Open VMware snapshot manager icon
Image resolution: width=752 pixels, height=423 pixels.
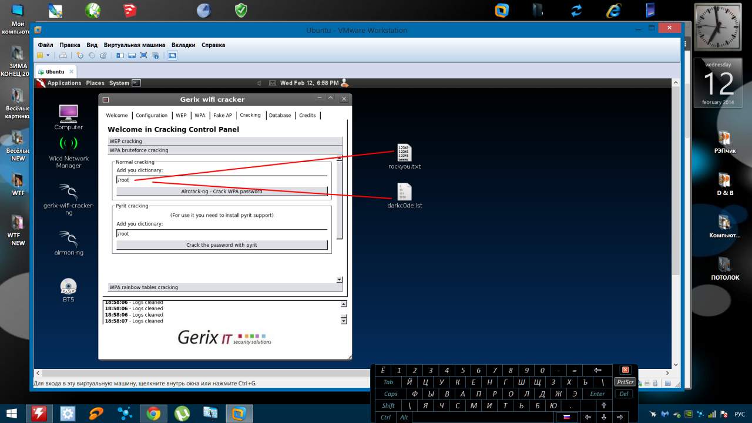(x=103, y=55)
